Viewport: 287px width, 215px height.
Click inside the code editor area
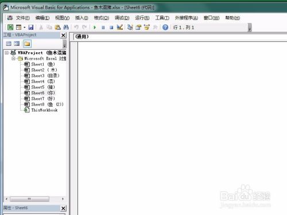tap(182, 128)
